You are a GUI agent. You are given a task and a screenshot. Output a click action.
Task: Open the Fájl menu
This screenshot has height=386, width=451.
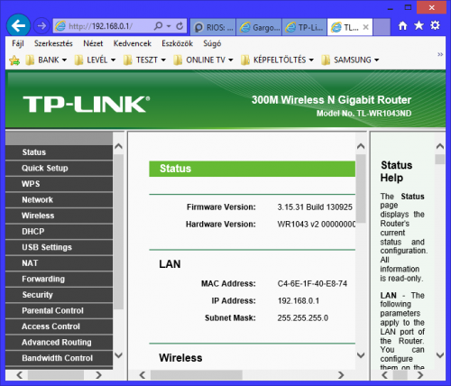pyautogui.click(x=18, y=43)
